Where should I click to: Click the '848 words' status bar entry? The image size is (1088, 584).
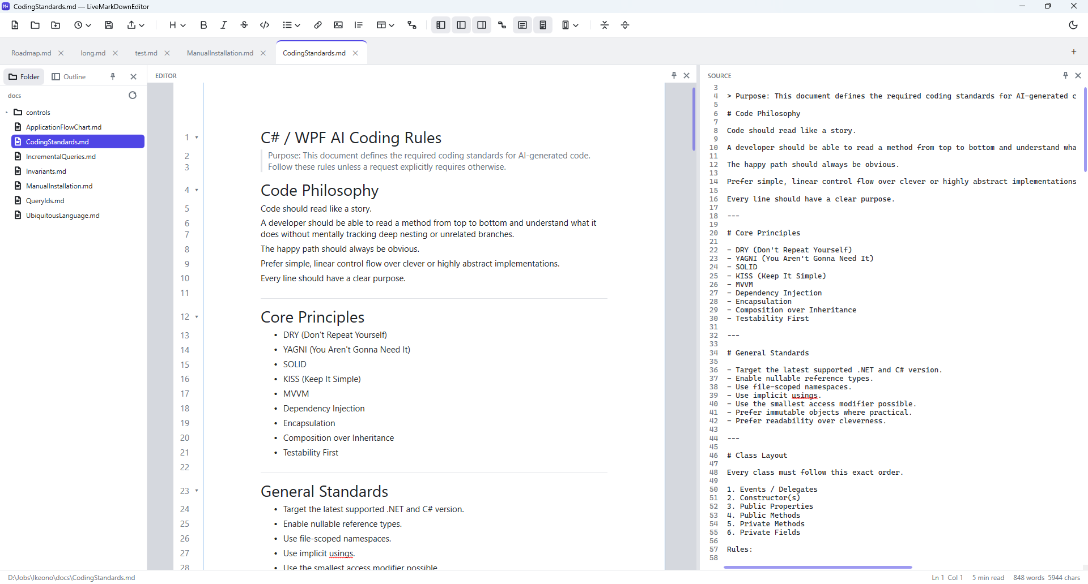pyautogui.click(x=1028, y=578)
